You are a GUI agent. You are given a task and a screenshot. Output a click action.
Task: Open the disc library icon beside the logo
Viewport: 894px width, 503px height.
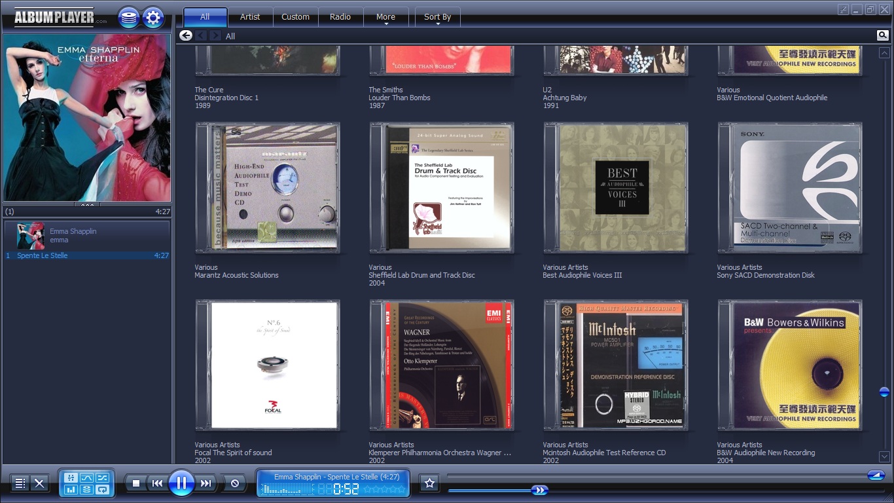129,18
